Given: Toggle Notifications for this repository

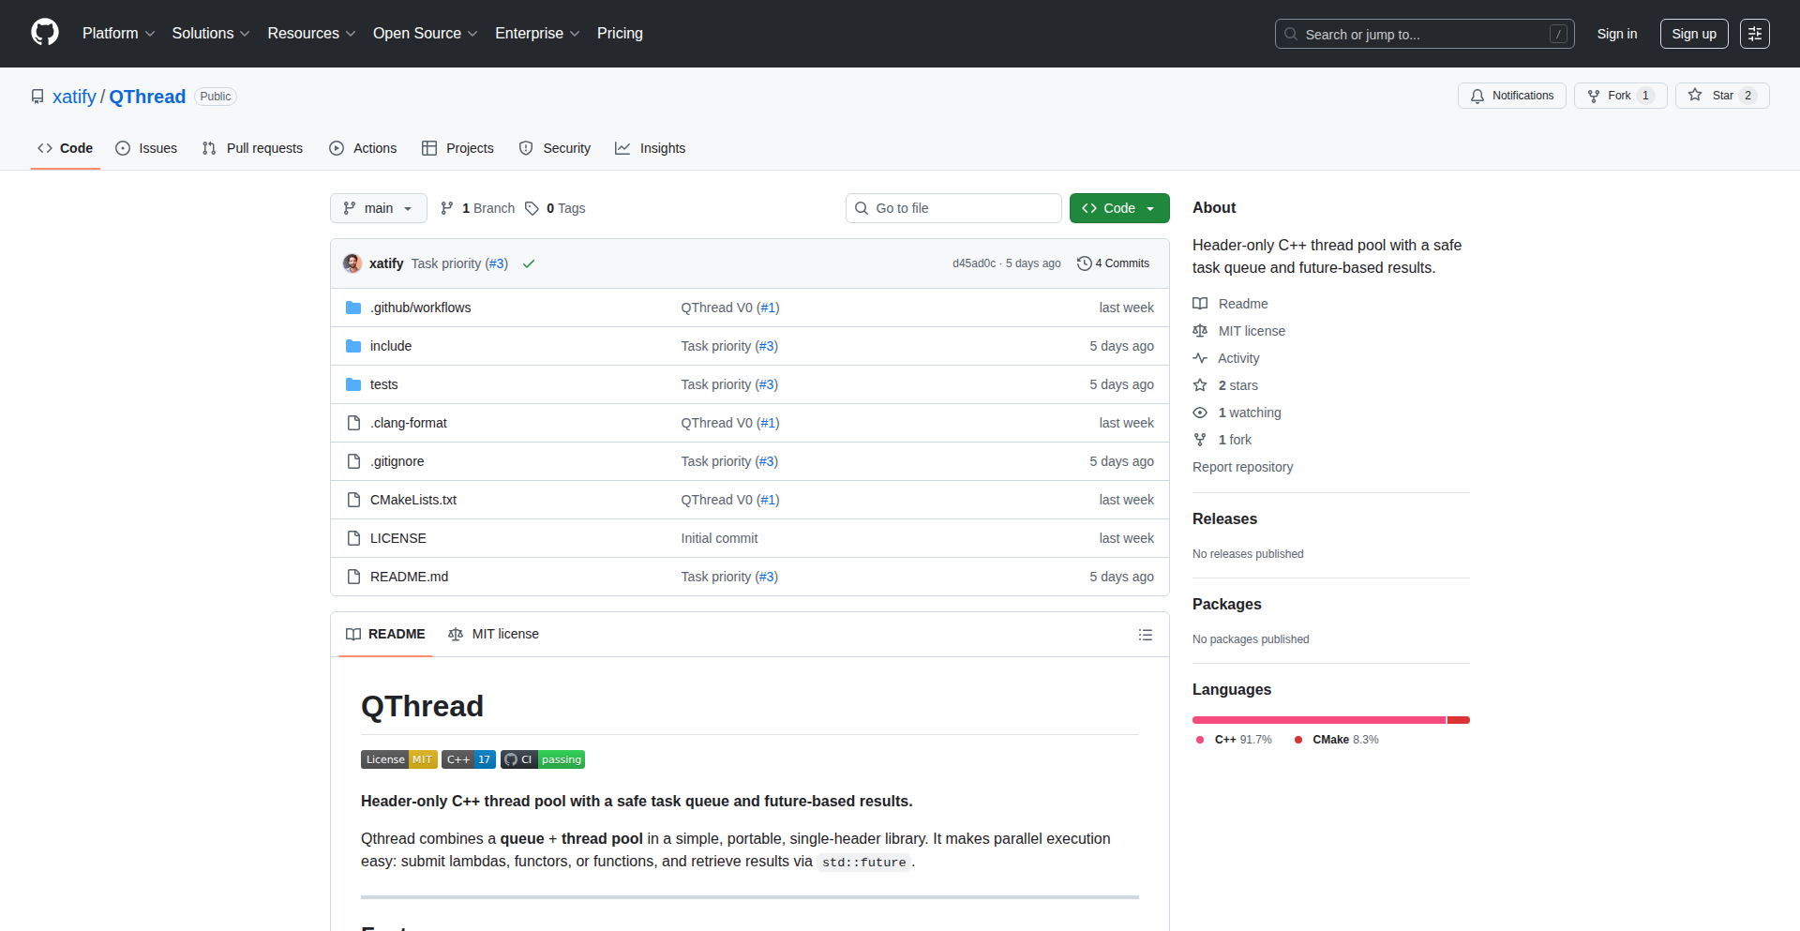Looking at the screenshot, I should (1511, 96).
